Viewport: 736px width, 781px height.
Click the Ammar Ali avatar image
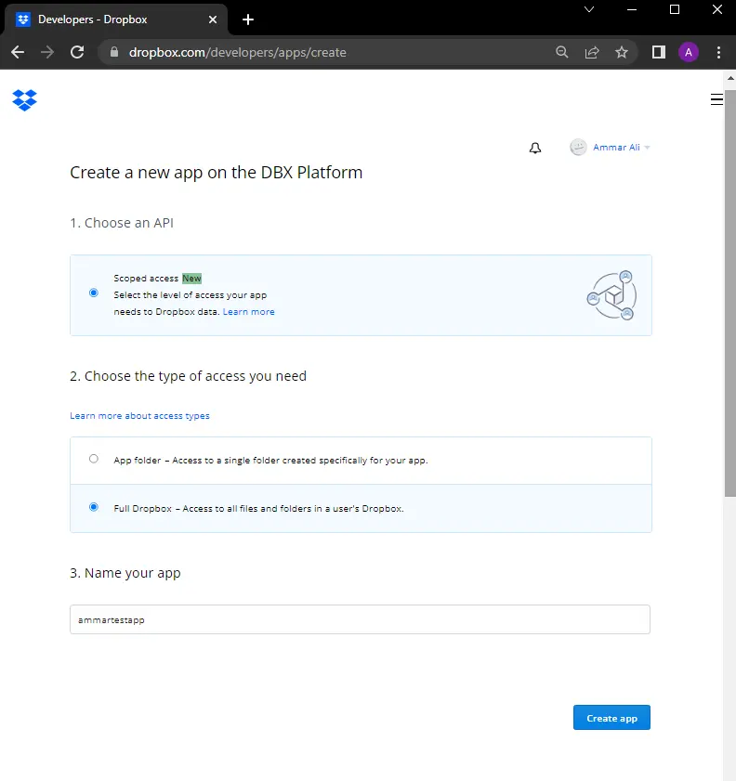[x=578, y=147]
